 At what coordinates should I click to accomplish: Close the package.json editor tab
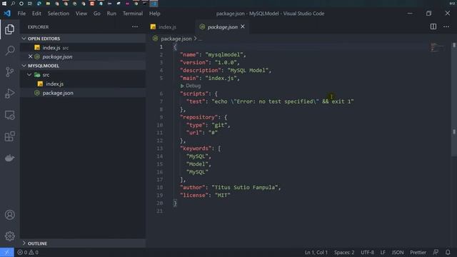coord(243,26)
